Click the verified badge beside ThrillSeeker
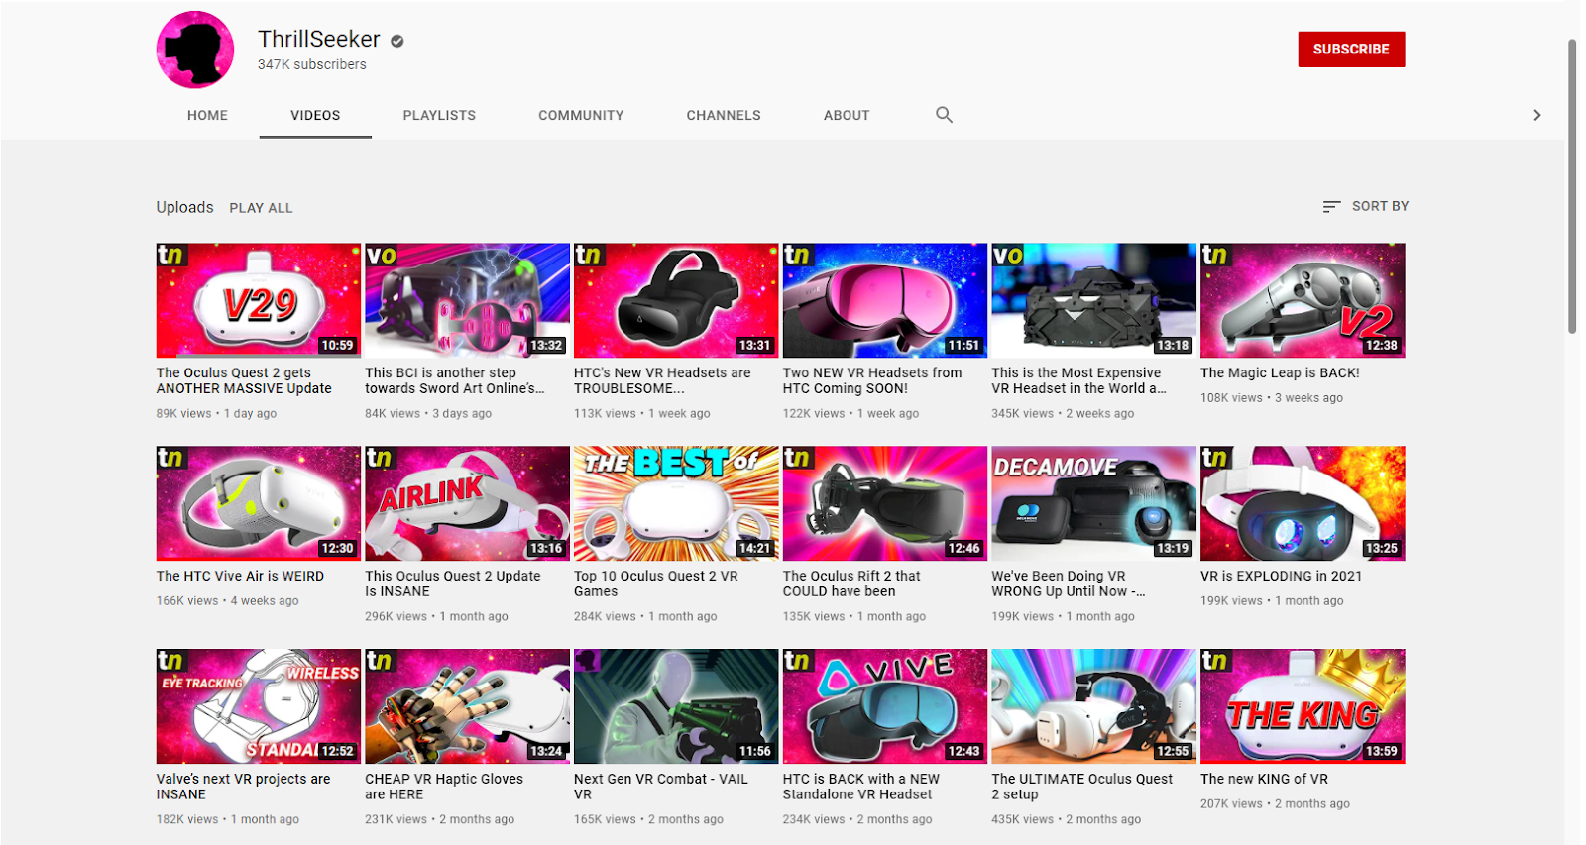This screenshot has width=1586, height=845. pyautogui.click(x=397, y=41)
